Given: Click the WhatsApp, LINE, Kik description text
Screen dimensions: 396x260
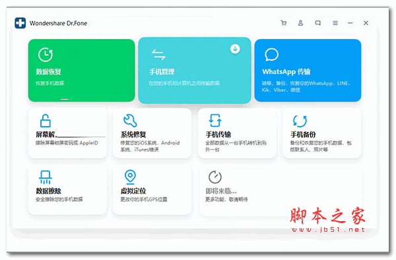Looking at the screenshot, I should pos(306,86).
